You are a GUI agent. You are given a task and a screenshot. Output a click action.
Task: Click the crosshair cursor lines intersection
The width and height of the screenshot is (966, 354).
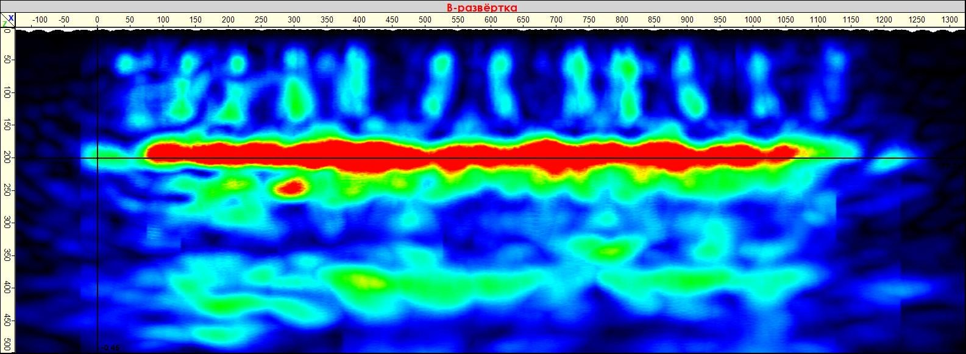[98, 159]
